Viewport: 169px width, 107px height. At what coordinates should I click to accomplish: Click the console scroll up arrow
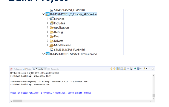[154, 76]
